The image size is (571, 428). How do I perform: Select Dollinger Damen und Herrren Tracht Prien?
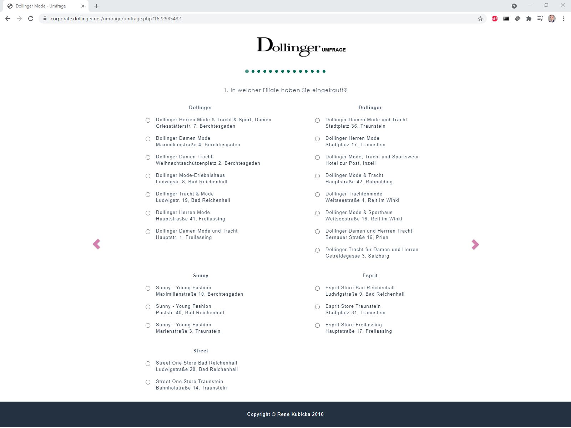[x=317, y=232]
